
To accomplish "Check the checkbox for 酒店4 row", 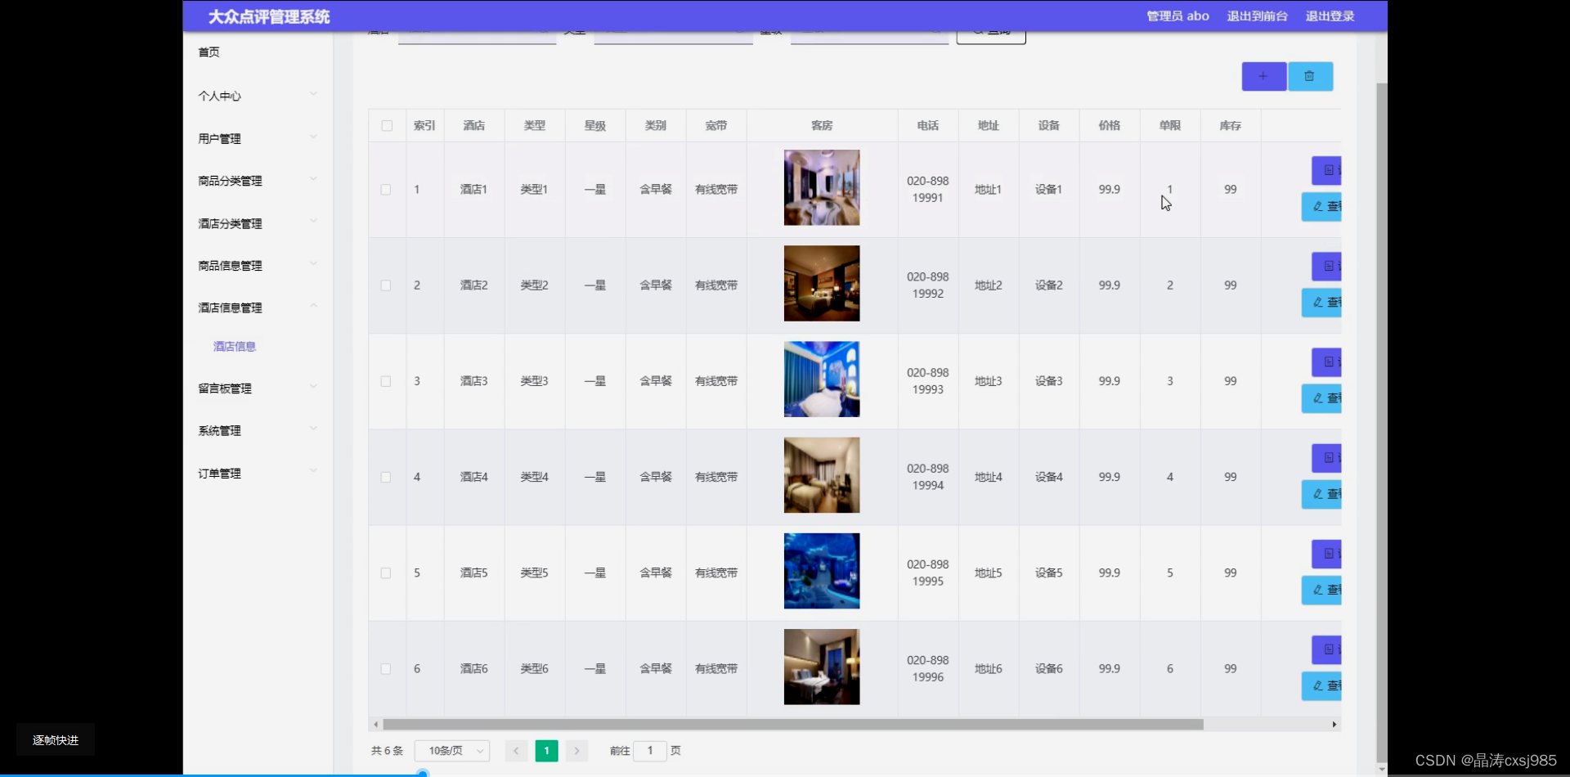I will [x=386, y=477].
